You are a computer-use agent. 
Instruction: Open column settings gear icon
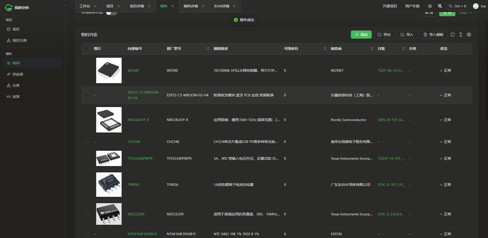point(469,35)
